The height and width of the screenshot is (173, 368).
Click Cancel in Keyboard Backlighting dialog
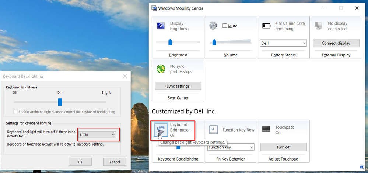(115, 162)
